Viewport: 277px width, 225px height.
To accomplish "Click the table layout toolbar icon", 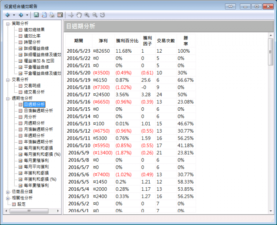I will tap(60, 15).
